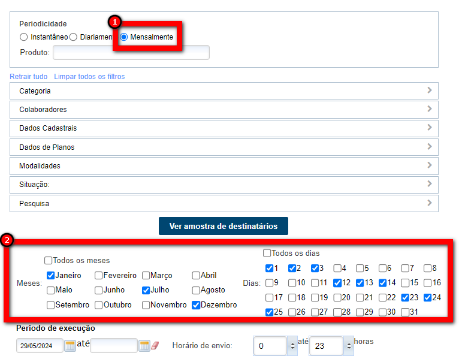Click Limpar todos os filtros link

pyautogui.click(x=89, y=77)
